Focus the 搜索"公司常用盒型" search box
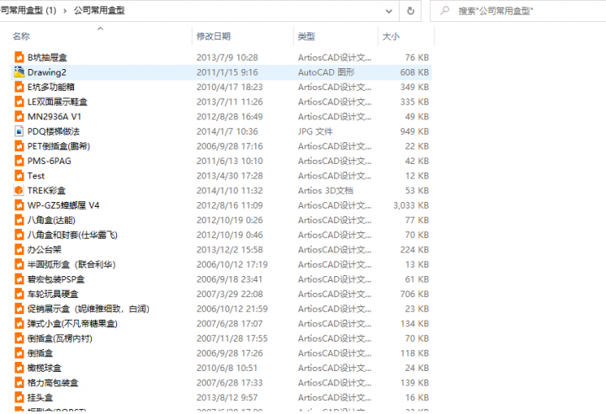The image size is (606, 414). (518, 11)
